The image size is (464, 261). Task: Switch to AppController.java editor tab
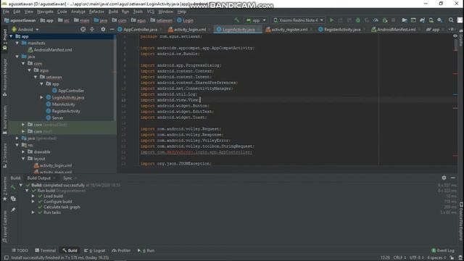140,29
